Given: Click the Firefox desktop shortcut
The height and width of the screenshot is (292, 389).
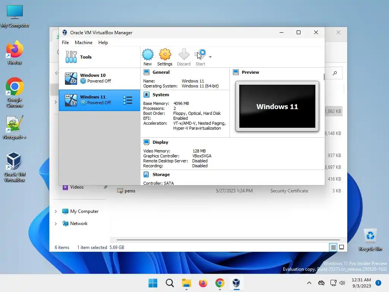Looking at the screenshot, I should click(15, 52).
